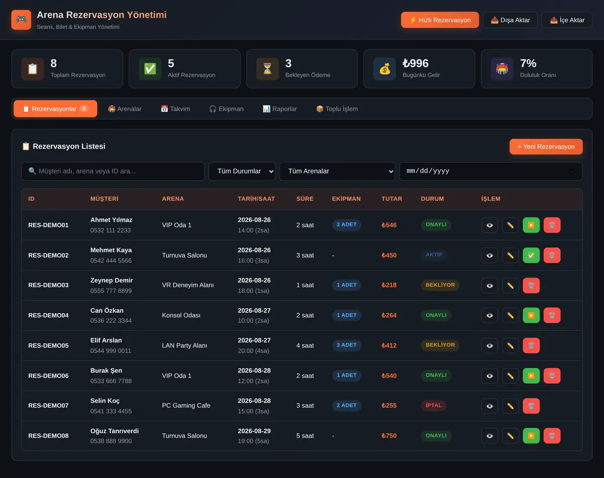Edit Can Özkan's reservation RES-DEMO04
This screenshot has width=604, height=478.
click(510, 315)
